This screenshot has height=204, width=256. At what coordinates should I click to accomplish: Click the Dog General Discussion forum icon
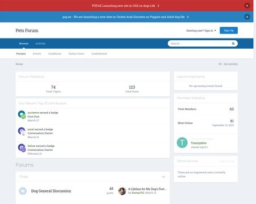tap(23, 191)
